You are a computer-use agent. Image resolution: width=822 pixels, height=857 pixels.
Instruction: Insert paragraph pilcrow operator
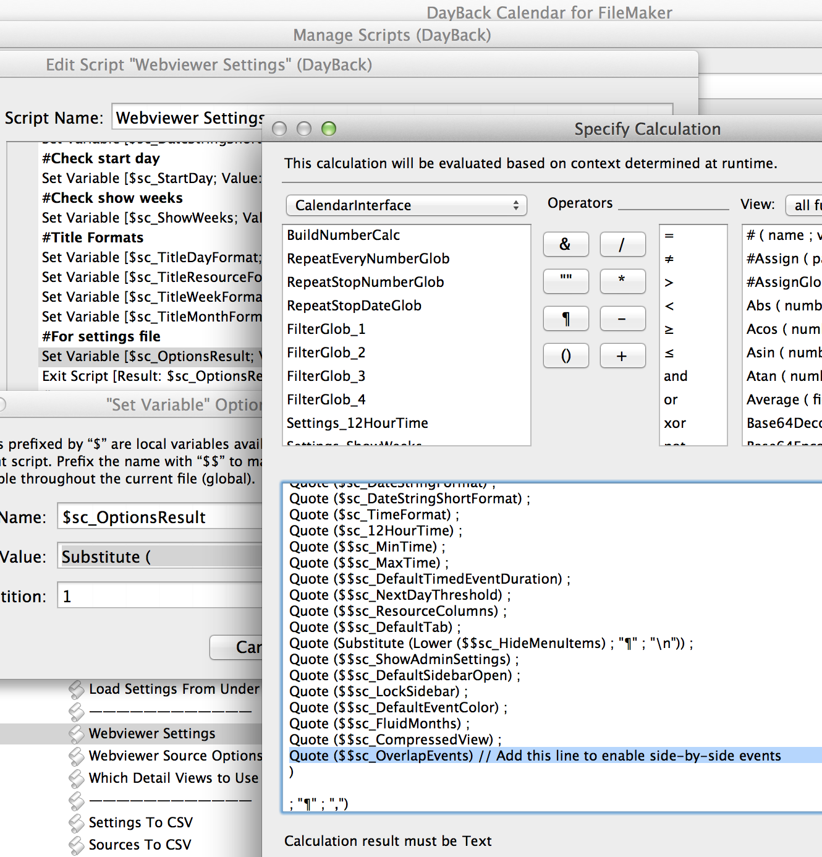click(x=566, y=318)
